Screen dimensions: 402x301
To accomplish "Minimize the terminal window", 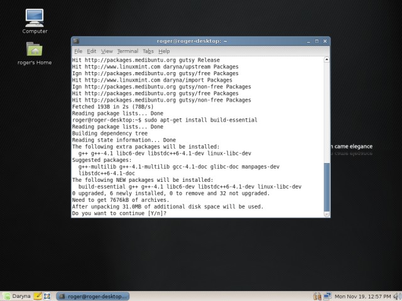I will (x=308, y=41).
